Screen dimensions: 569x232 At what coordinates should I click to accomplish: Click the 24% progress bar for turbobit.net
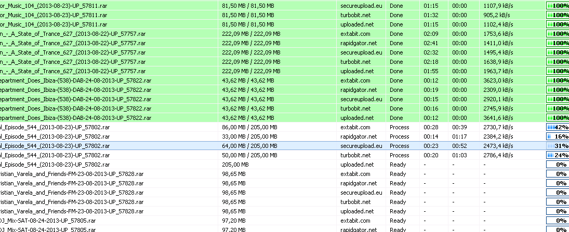point(558,155)
